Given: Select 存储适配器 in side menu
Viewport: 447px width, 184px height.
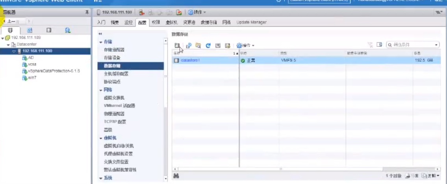Looking at the screenshot, I should point(114,50).
